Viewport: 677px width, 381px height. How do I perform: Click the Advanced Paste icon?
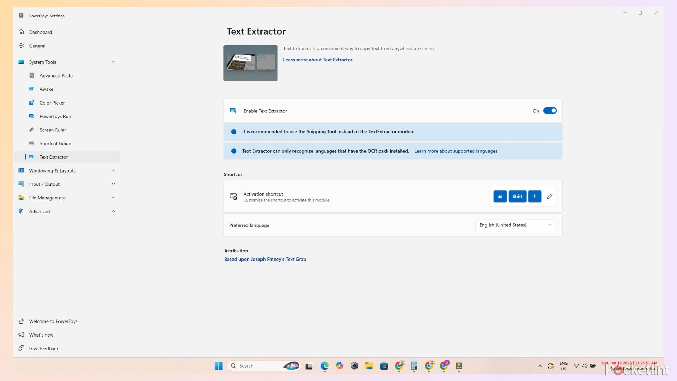pos(31,75)
